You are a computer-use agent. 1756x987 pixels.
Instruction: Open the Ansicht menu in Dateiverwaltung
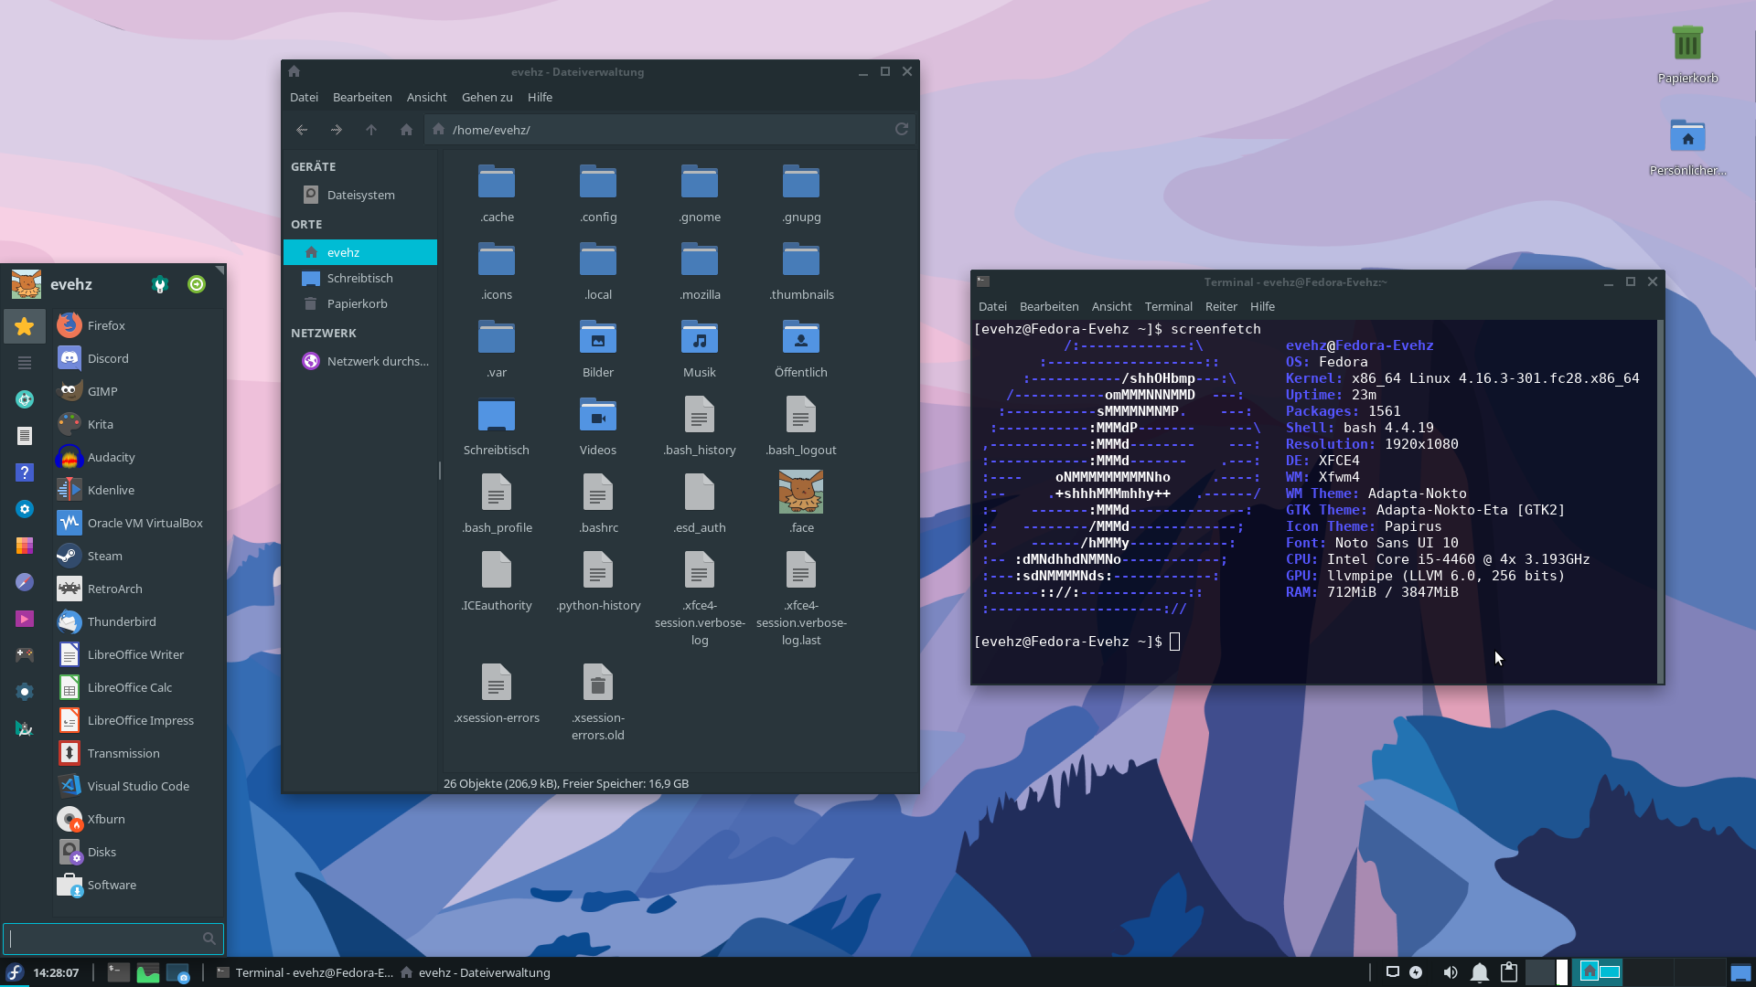[427, 97]
